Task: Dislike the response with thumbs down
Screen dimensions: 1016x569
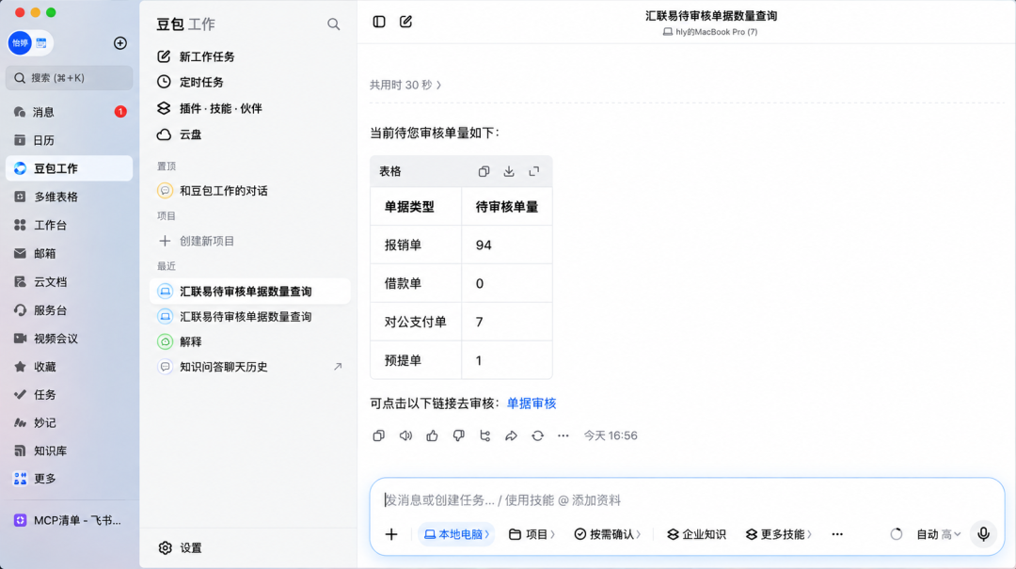Action: coord(459,435)
